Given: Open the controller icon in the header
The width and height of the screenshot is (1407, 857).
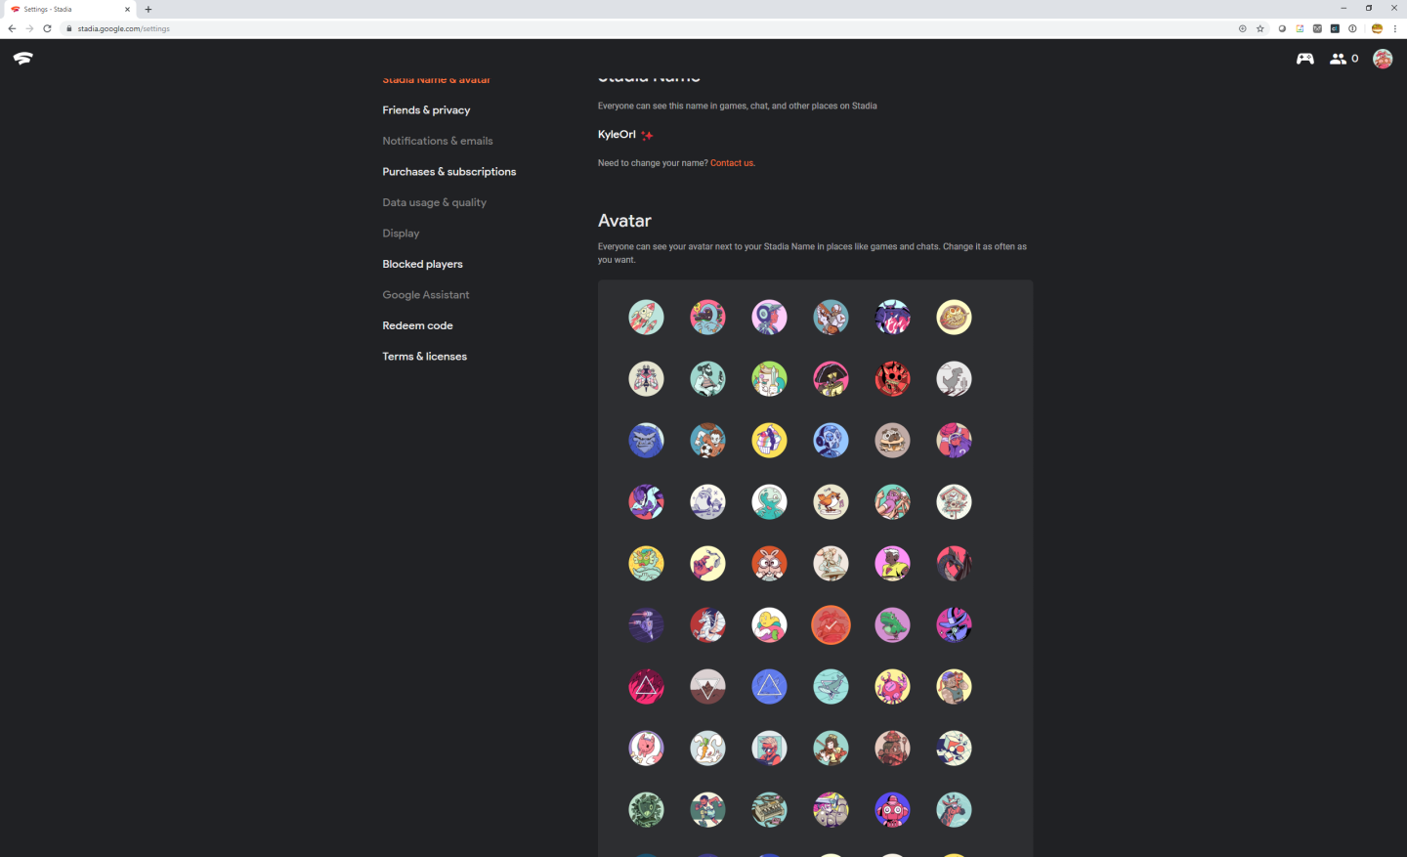Looking at the screenshot, I should tap(1304, 59).
